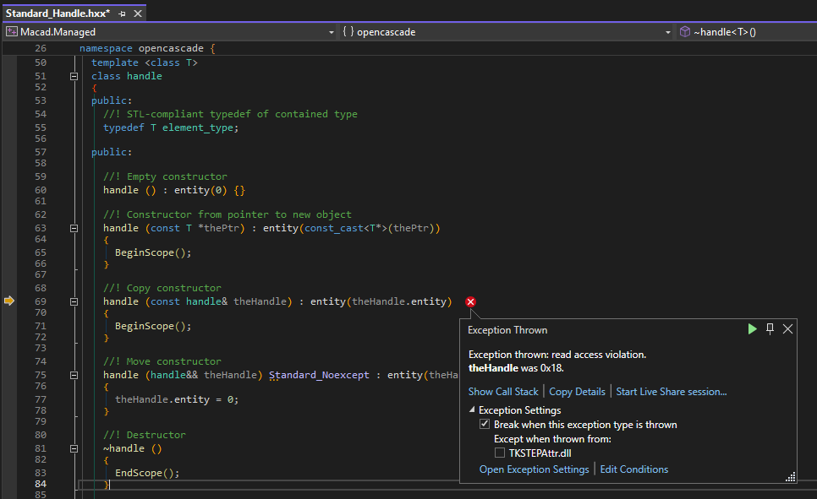
Task: Click the yellow current-statement arrow in margin
Action: tap(9, 301)
